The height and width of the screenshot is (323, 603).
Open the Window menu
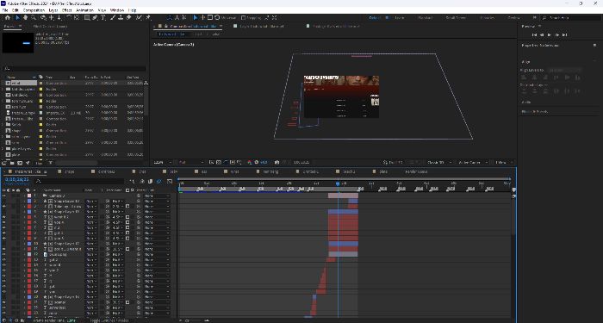pos(117,10)
